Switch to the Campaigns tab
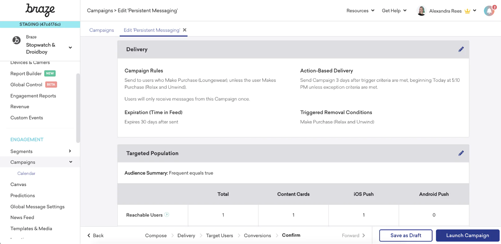The height and width of the screenshot is (244, 501). pos(101,30)
